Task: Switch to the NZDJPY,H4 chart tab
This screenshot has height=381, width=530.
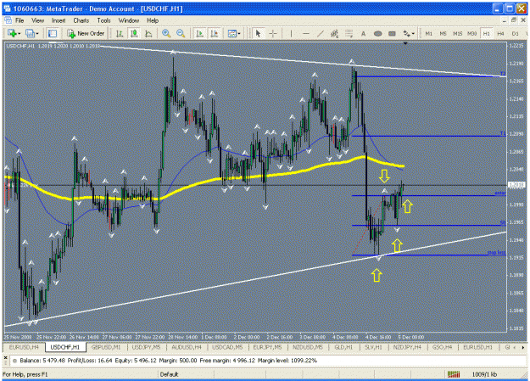Action: (407, 347)
